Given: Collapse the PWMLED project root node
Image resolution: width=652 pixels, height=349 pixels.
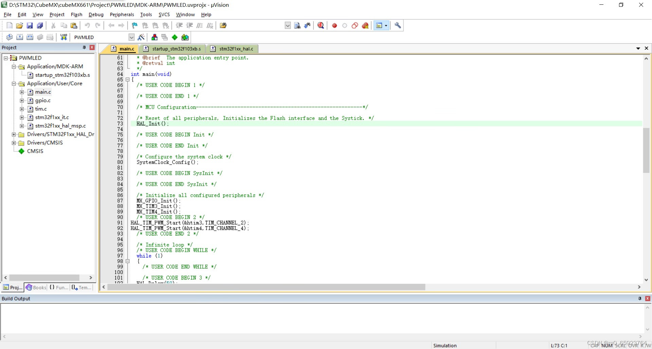Looking at the screenshot, I should tap(6, 58).
